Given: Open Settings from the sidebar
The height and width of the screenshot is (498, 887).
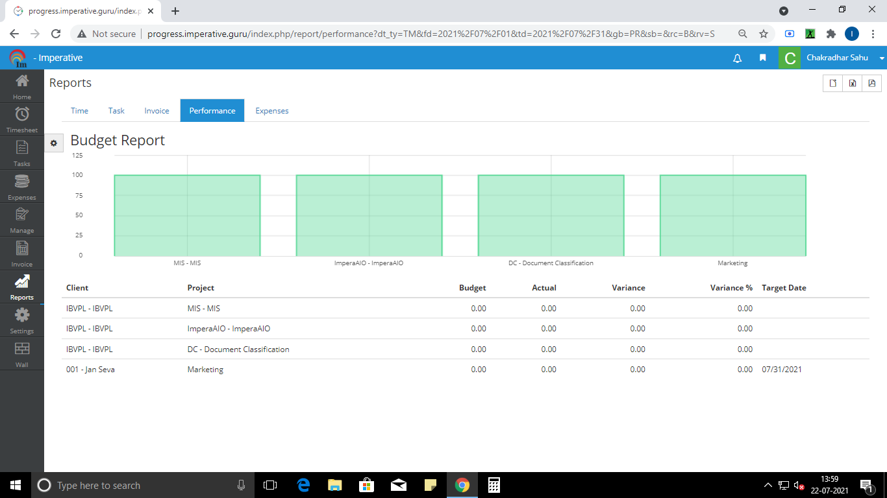Looking at the screenshot, I should tap(22, 320).
